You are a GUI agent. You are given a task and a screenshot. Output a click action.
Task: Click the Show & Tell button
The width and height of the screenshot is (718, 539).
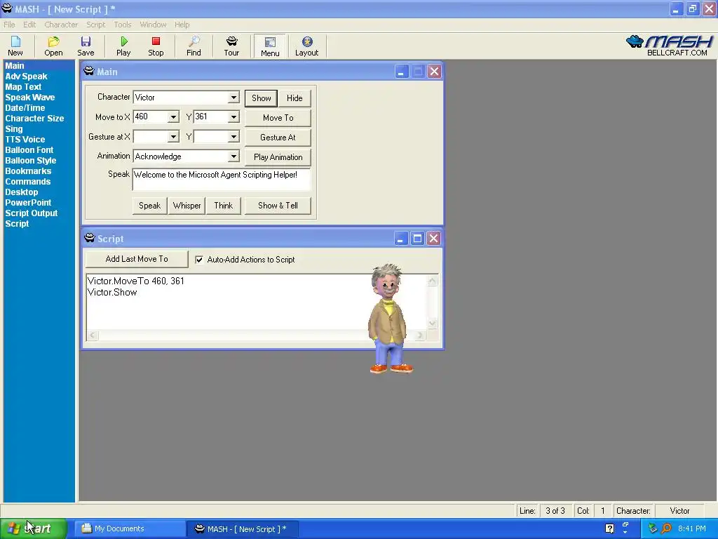click(278, 206)
